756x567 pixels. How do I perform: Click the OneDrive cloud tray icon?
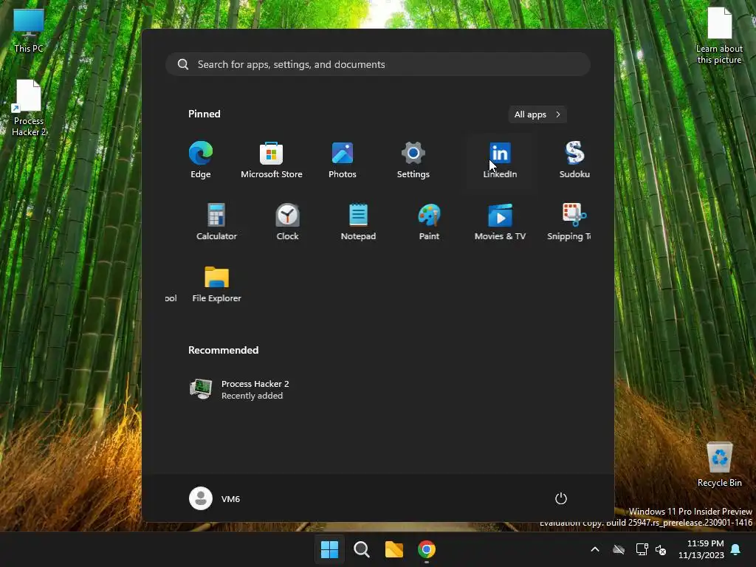[619, 549]
